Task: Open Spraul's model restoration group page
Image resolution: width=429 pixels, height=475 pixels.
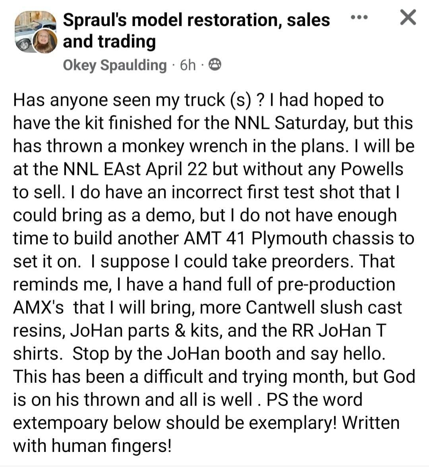Action: [x=196, y=31]
